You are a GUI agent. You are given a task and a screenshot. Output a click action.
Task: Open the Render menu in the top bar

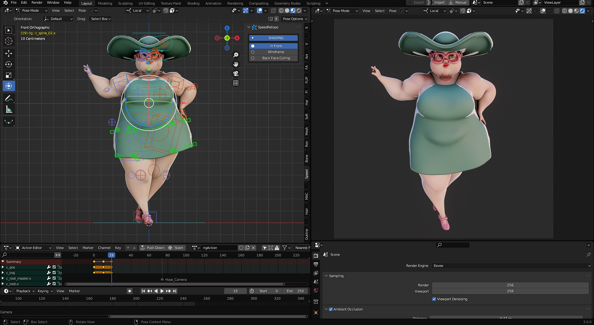click(37, 2)
